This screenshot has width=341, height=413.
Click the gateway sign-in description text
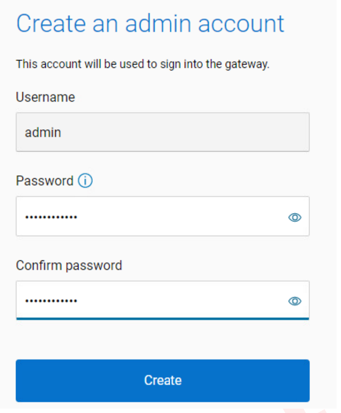click(142, 64)
